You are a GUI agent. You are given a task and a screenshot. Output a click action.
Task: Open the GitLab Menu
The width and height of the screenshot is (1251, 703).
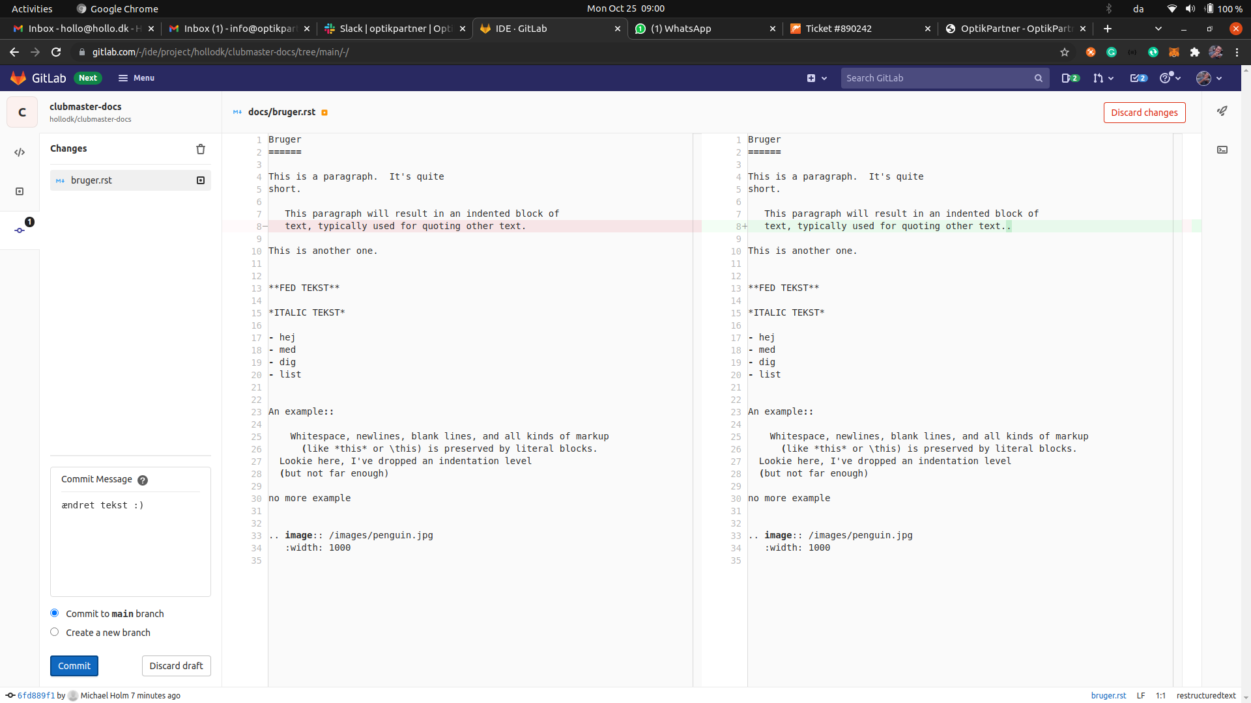(x=136, y=78)
